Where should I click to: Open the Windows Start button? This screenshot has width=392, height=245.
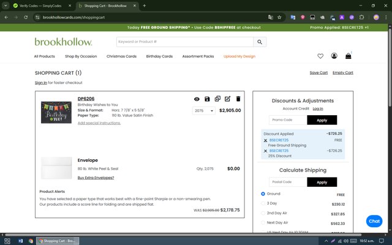(x=7, y=241)
